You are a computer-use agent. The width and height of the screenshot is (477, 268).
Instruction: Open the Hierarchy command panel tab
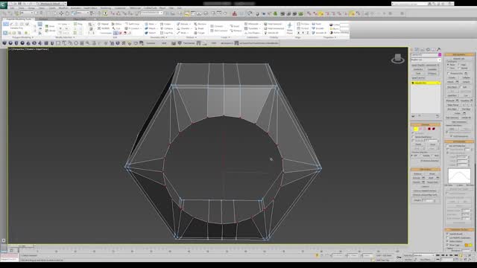tap(423, 50)
